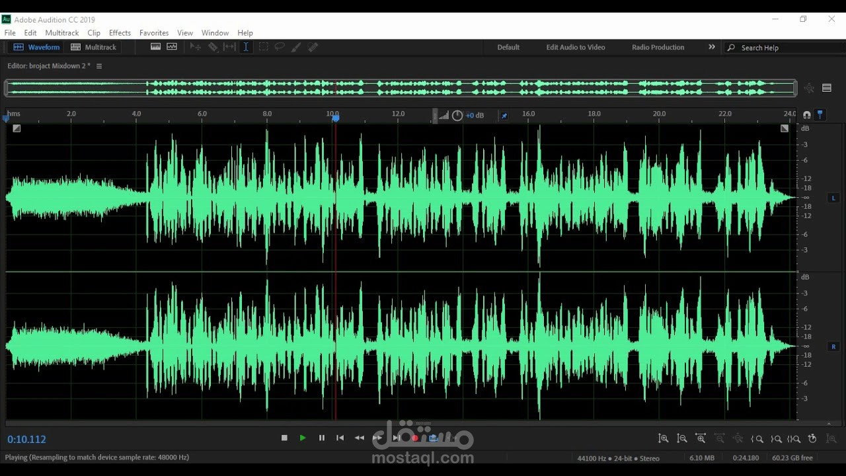Viewport: 846px width, 476px height.
Task: Toggle the playhead marker pin icon
Action: (820, 115)
